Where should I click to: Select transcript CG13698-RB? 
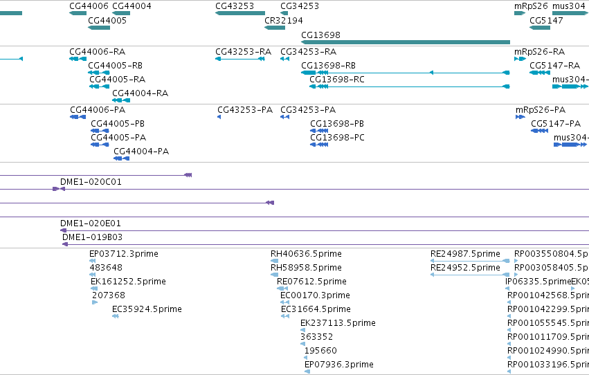328,65
